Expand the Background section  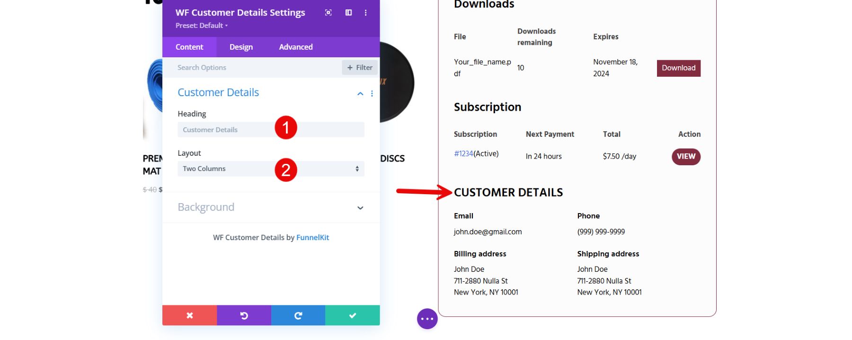tap(360, 208)
